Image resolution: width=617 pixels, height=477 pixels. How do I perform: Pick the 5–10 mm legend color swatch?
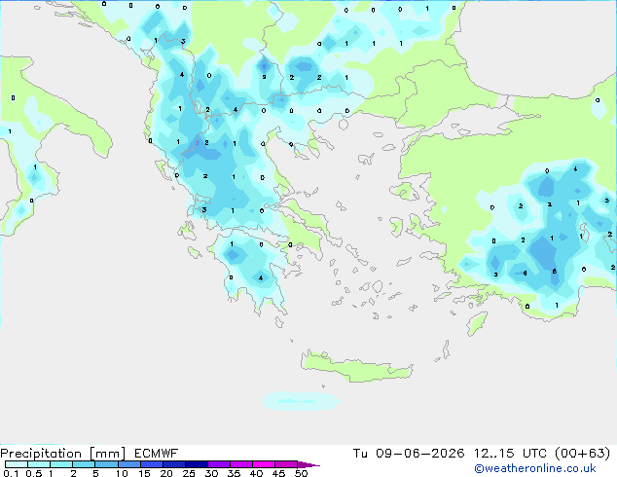coord(106,464)
